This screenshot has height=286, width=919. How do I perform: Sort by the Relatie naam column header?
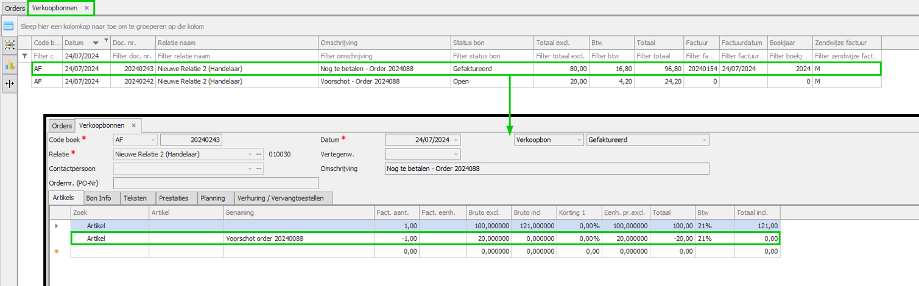point(237,43)
